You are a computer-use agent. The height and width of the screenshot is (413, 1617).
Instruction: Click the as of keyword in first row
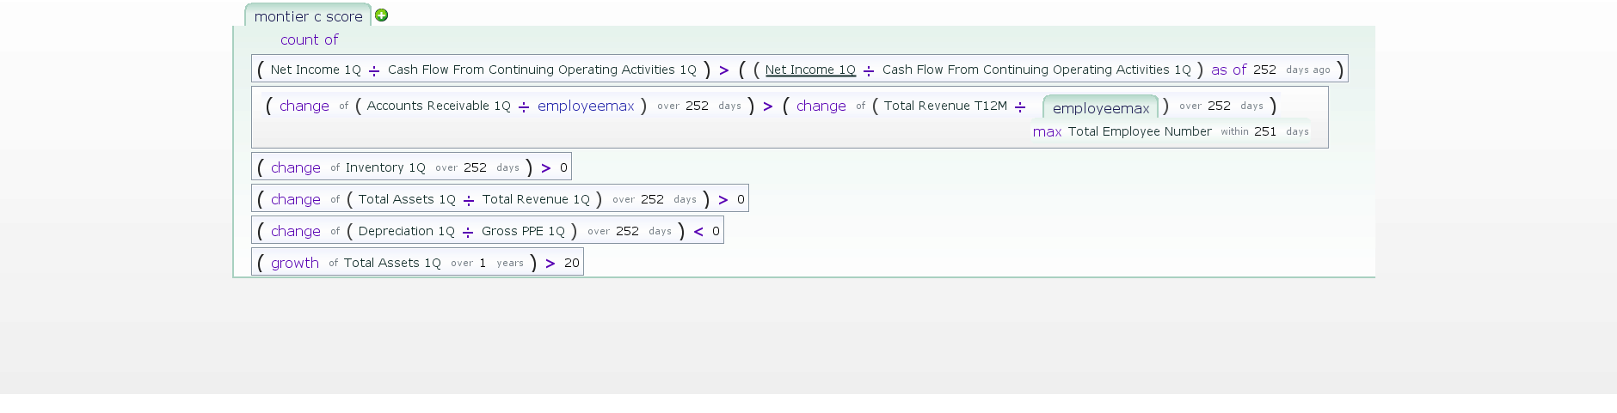tap(1228, 70)
